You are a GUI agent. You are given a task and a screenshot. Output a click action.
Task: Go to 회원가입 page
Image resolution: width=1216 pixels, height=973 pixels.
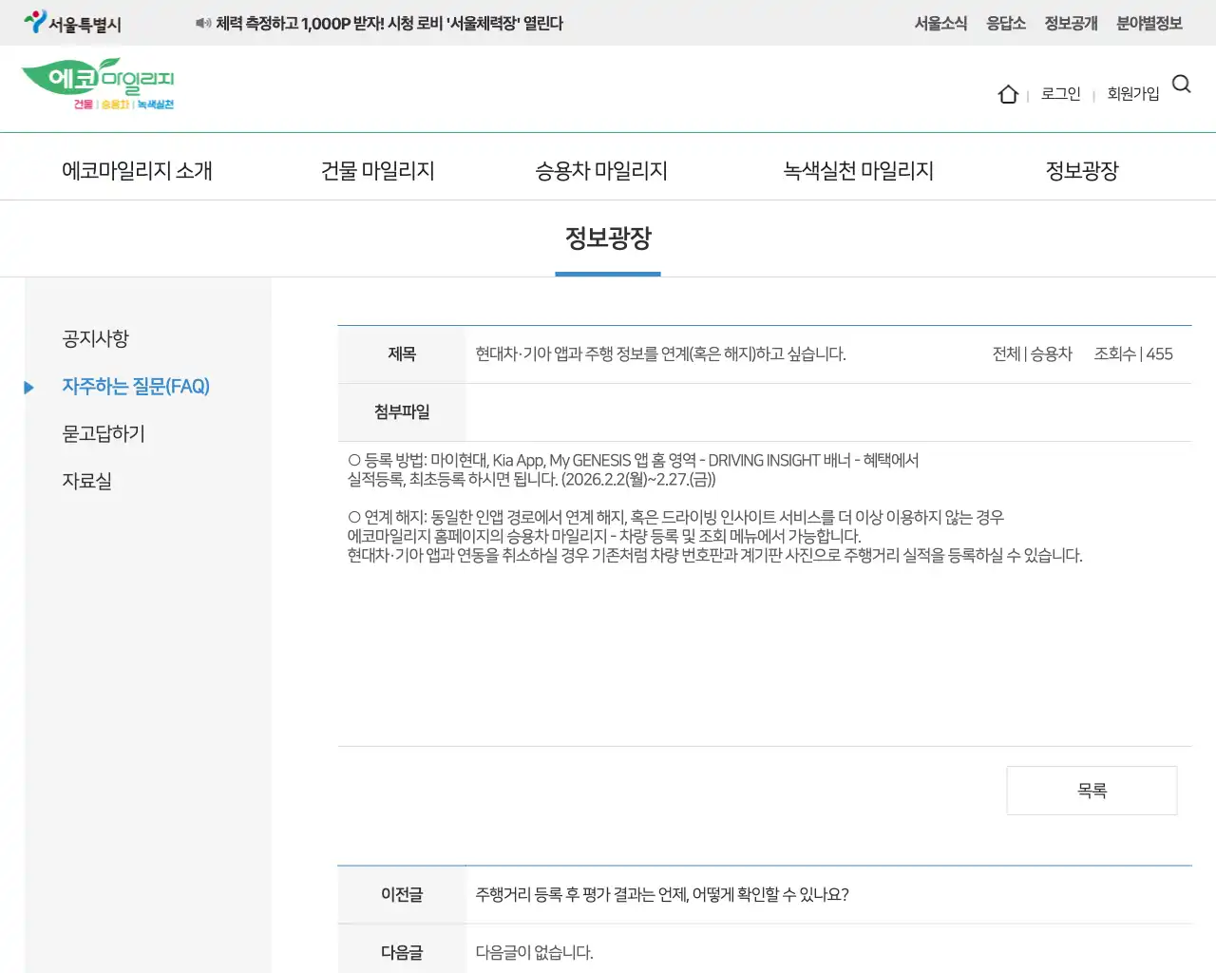click(x=1133, y=93)
